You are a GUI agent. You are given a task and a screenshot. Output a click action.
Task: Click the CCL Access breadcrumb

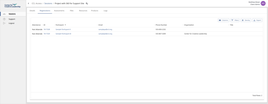click(x=37, y=3)
